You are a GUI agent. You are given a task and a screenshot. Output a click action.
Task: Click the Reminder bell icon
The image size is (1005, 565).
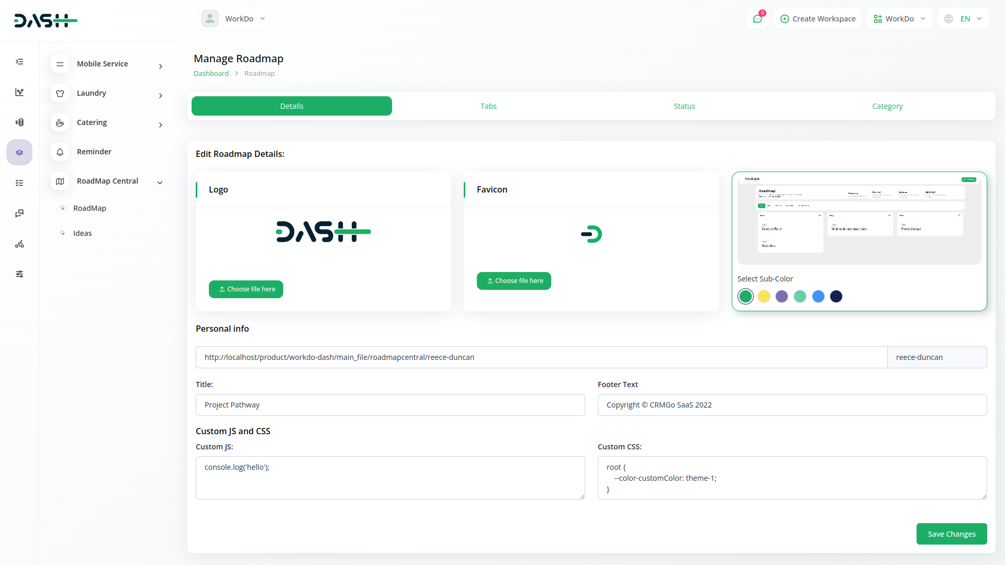(x=60, y=152)
